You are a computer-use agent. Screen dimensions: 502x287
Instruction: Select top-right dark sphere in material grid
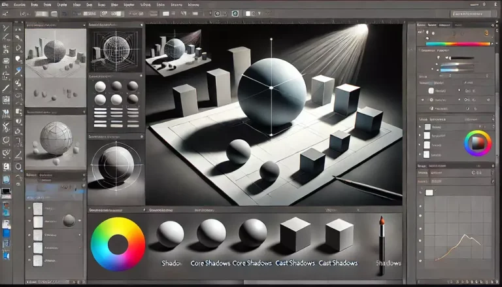tap(133, 86)
